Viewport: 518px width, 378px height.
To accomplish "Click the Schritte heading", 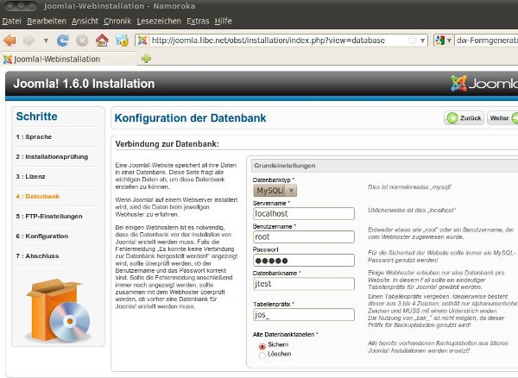I will [x=36, y=117].
